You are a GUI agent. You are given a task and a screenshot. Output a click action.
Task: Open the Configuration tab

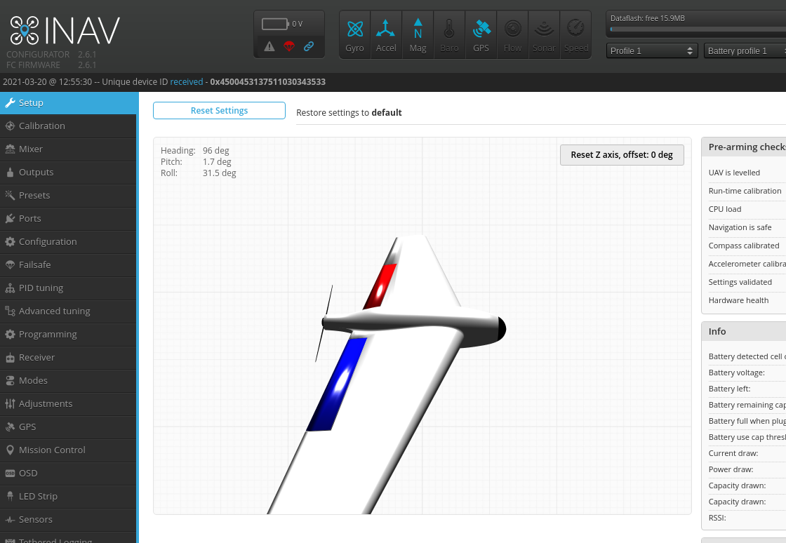pos(68,241)
